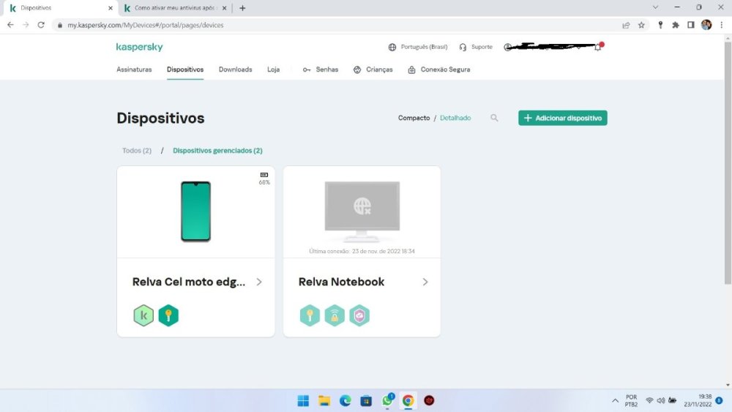Open a new browser tab

click(242, 8)
